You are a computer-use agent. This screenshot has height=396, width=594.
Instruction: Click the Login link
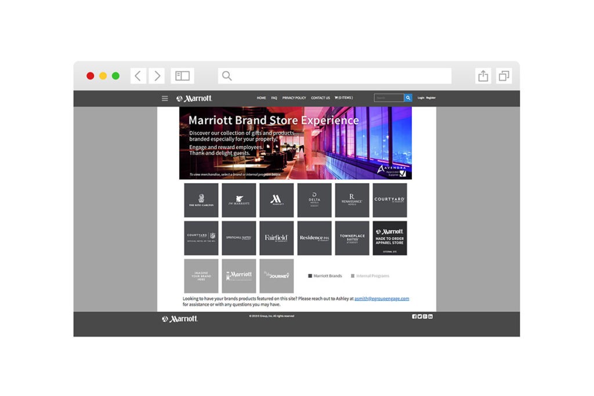421,97
